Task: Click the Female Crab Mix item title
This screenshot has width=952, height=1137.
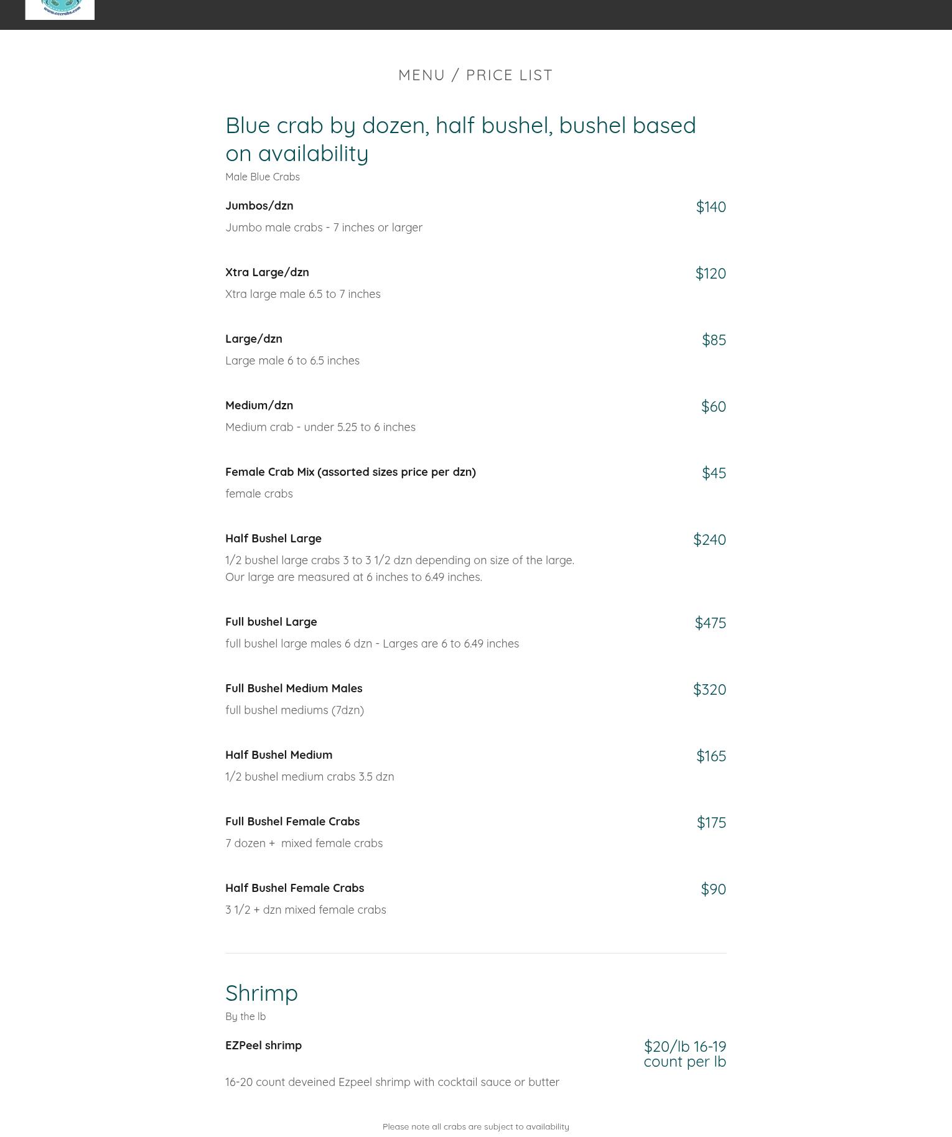Action: 350,472
